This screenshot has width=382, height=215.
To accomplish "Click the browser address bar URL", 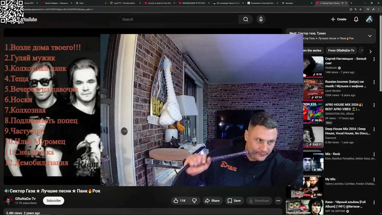I will (x=58, y=9).
